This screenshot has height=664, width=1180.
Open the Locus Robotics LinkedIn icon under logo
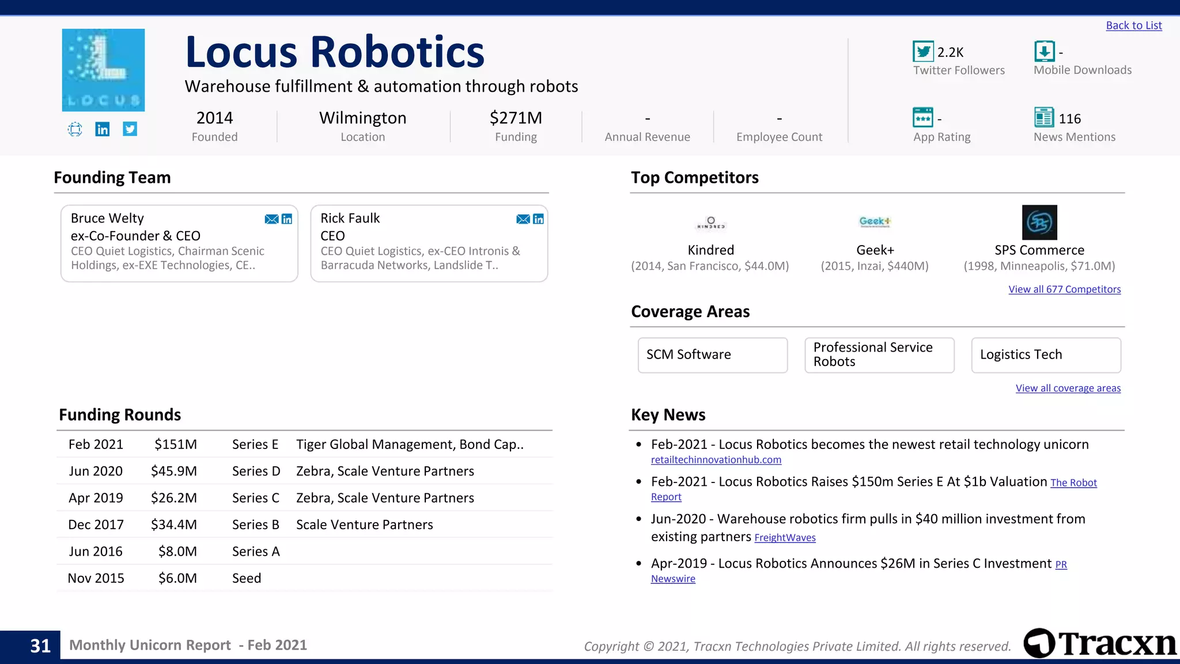[103, 129]
